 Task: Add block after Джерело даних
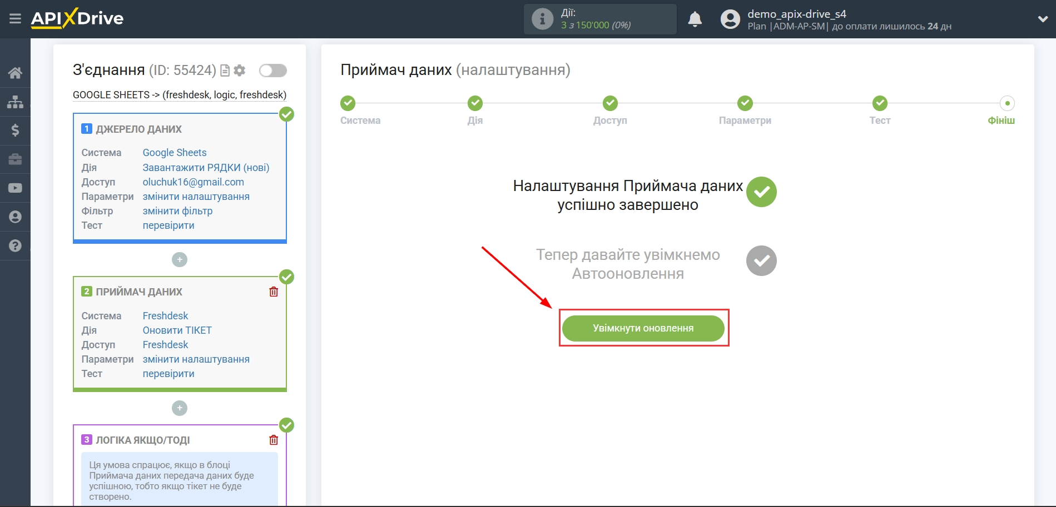(x=180, y=259)
